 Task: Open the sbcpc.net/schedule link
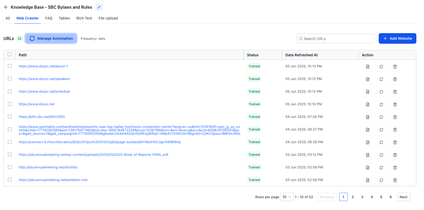pyautogui.click(x=45, y=91)
